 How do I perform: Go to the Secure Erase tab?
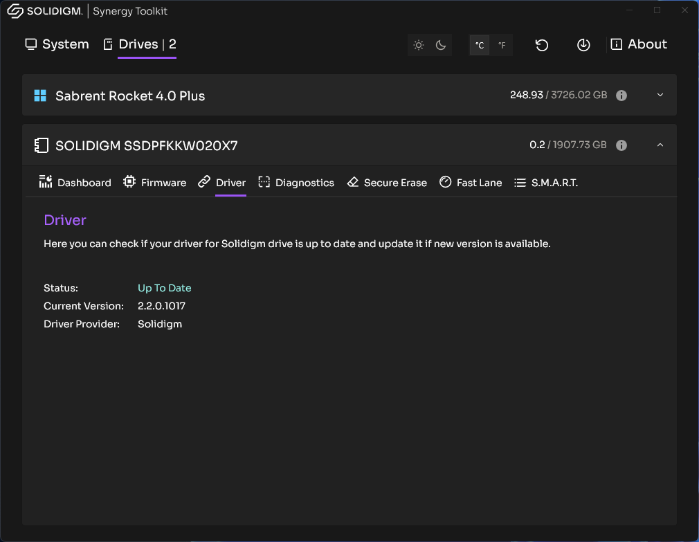coord(387,183)
